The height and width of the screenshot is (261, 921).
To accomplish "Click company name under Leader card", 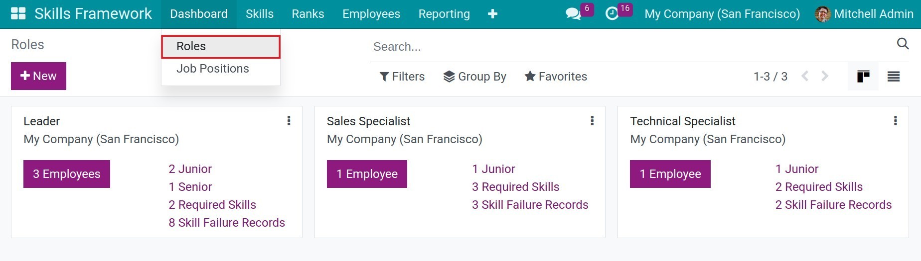I will click(x=101, y=139).
